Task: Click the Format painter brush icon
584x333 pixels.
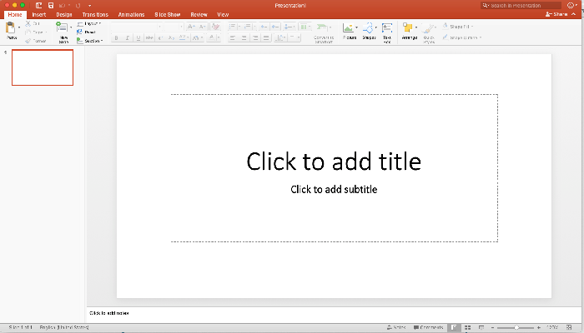Action: tap(28, 41)
